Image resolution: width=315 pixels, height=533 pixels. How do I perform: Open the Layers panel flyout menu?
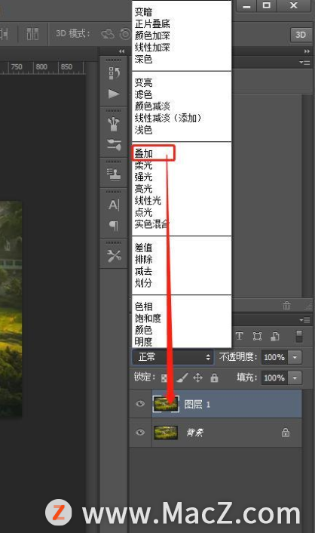pyautogui.click(x=304, y=320)
